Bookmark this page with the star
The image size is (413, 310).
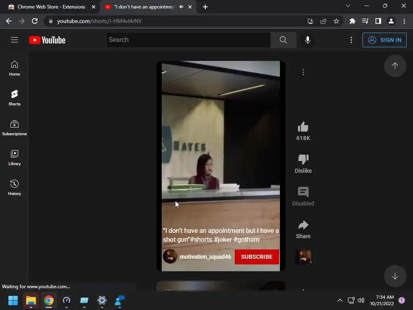click(336, 21)
